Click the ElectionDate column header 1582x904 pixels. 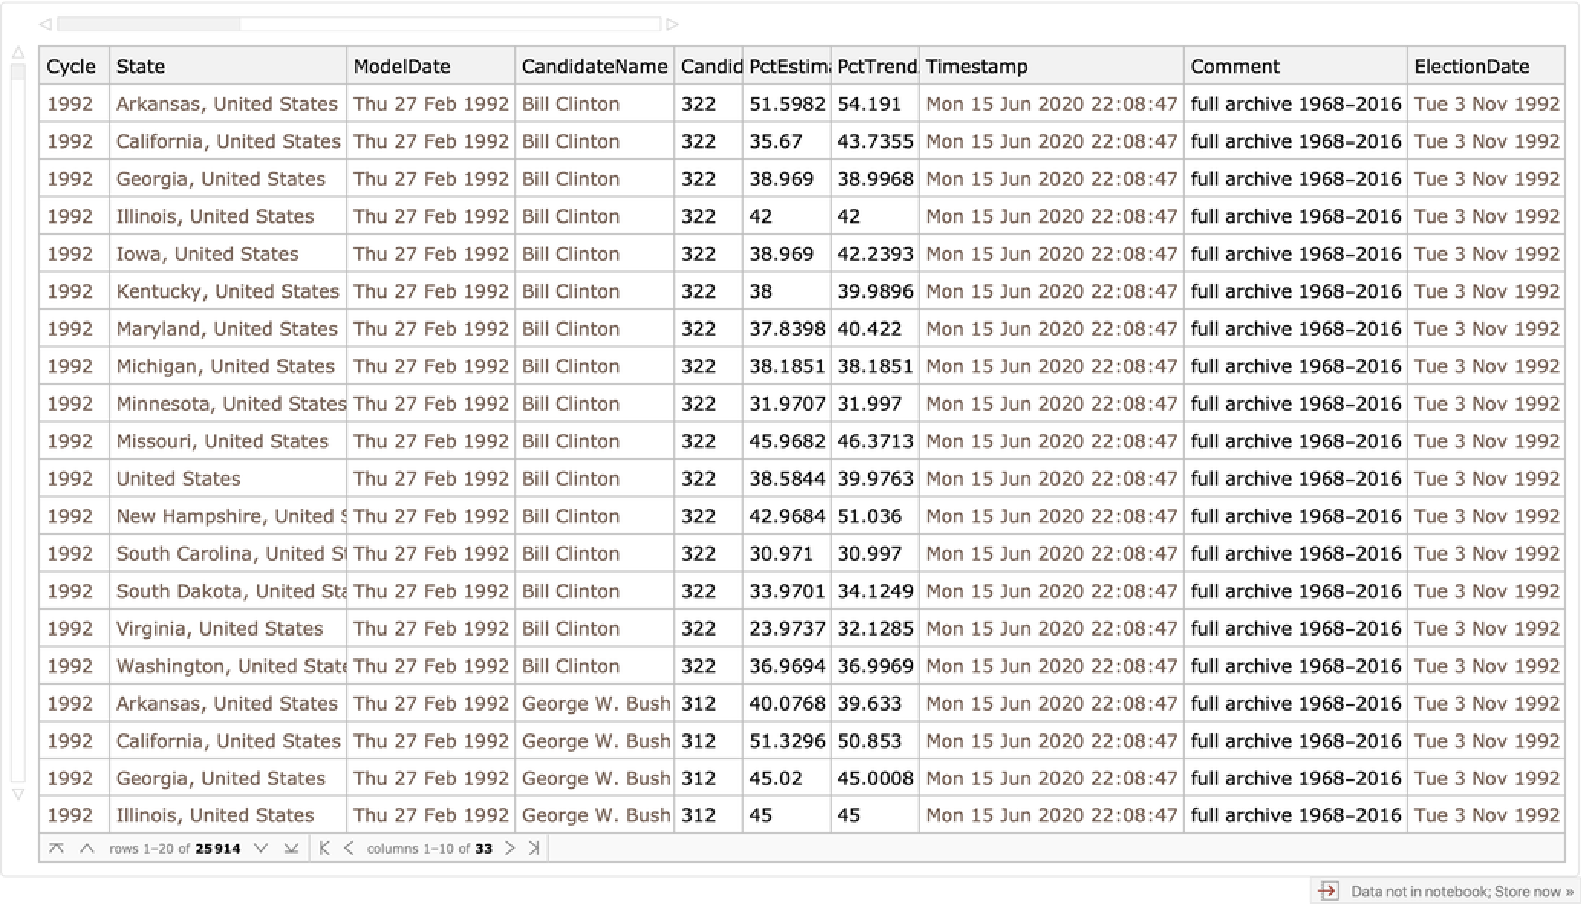click(x=1471, y=67)
